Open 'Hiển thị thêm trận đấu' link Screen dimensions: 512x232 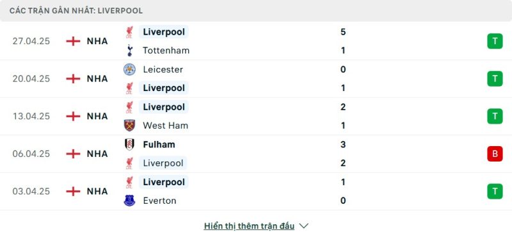pyautogui.click(x=249, y=226)
